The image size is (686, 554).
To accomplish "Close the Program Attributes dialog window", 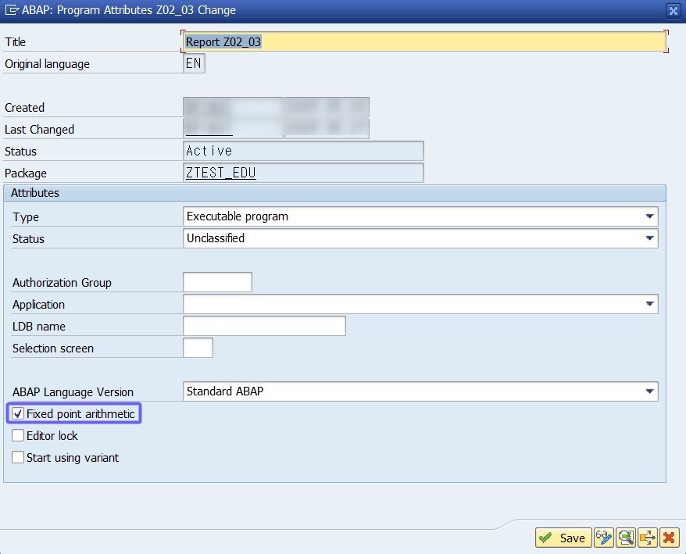I will tap(673, 10).
